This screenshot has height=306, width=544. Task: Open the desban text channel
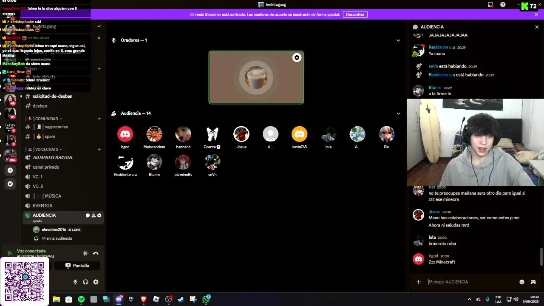(63, 106)
